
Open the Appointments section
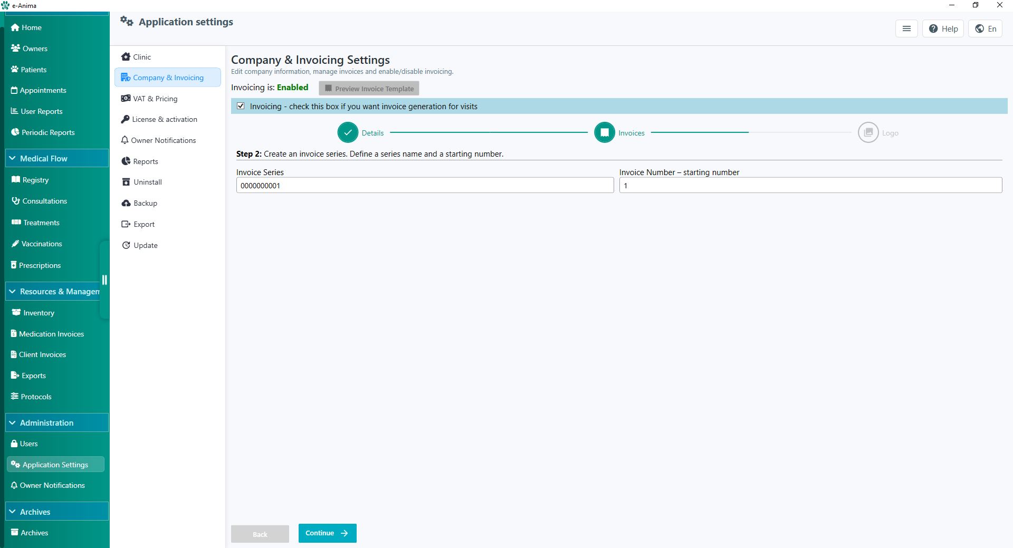(43, 90)
